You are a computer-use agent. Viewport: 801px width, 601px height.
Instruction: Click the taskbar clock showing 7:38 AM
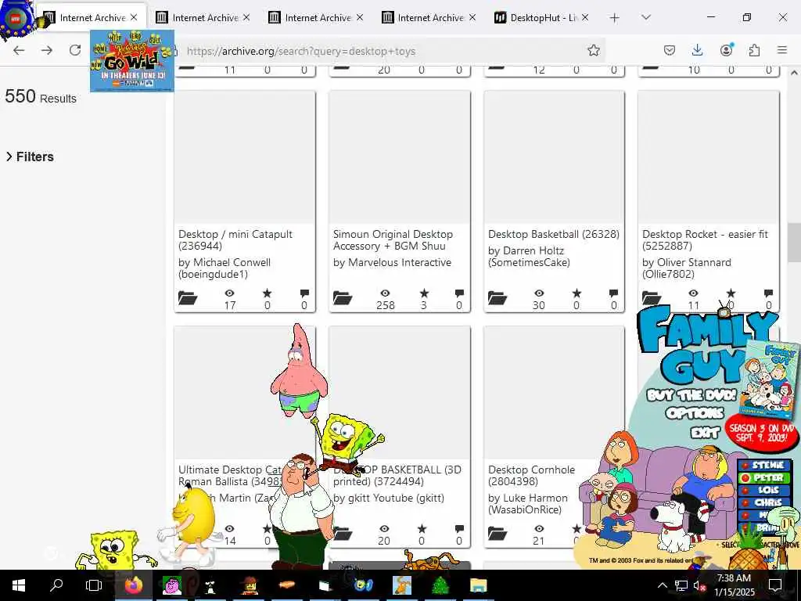[734, 585]
